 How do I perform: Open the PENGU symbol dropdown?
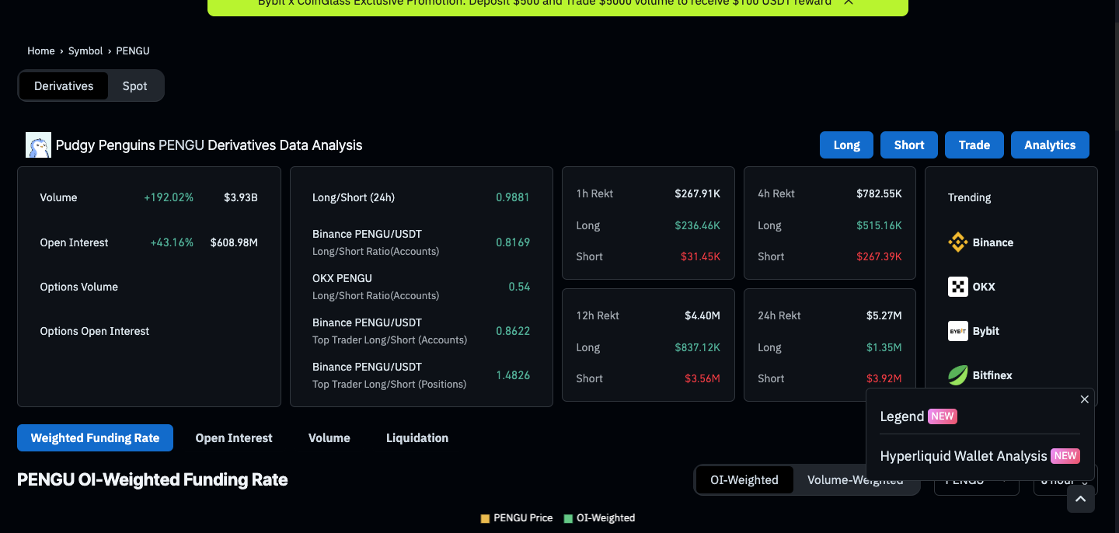click(976, 480)
